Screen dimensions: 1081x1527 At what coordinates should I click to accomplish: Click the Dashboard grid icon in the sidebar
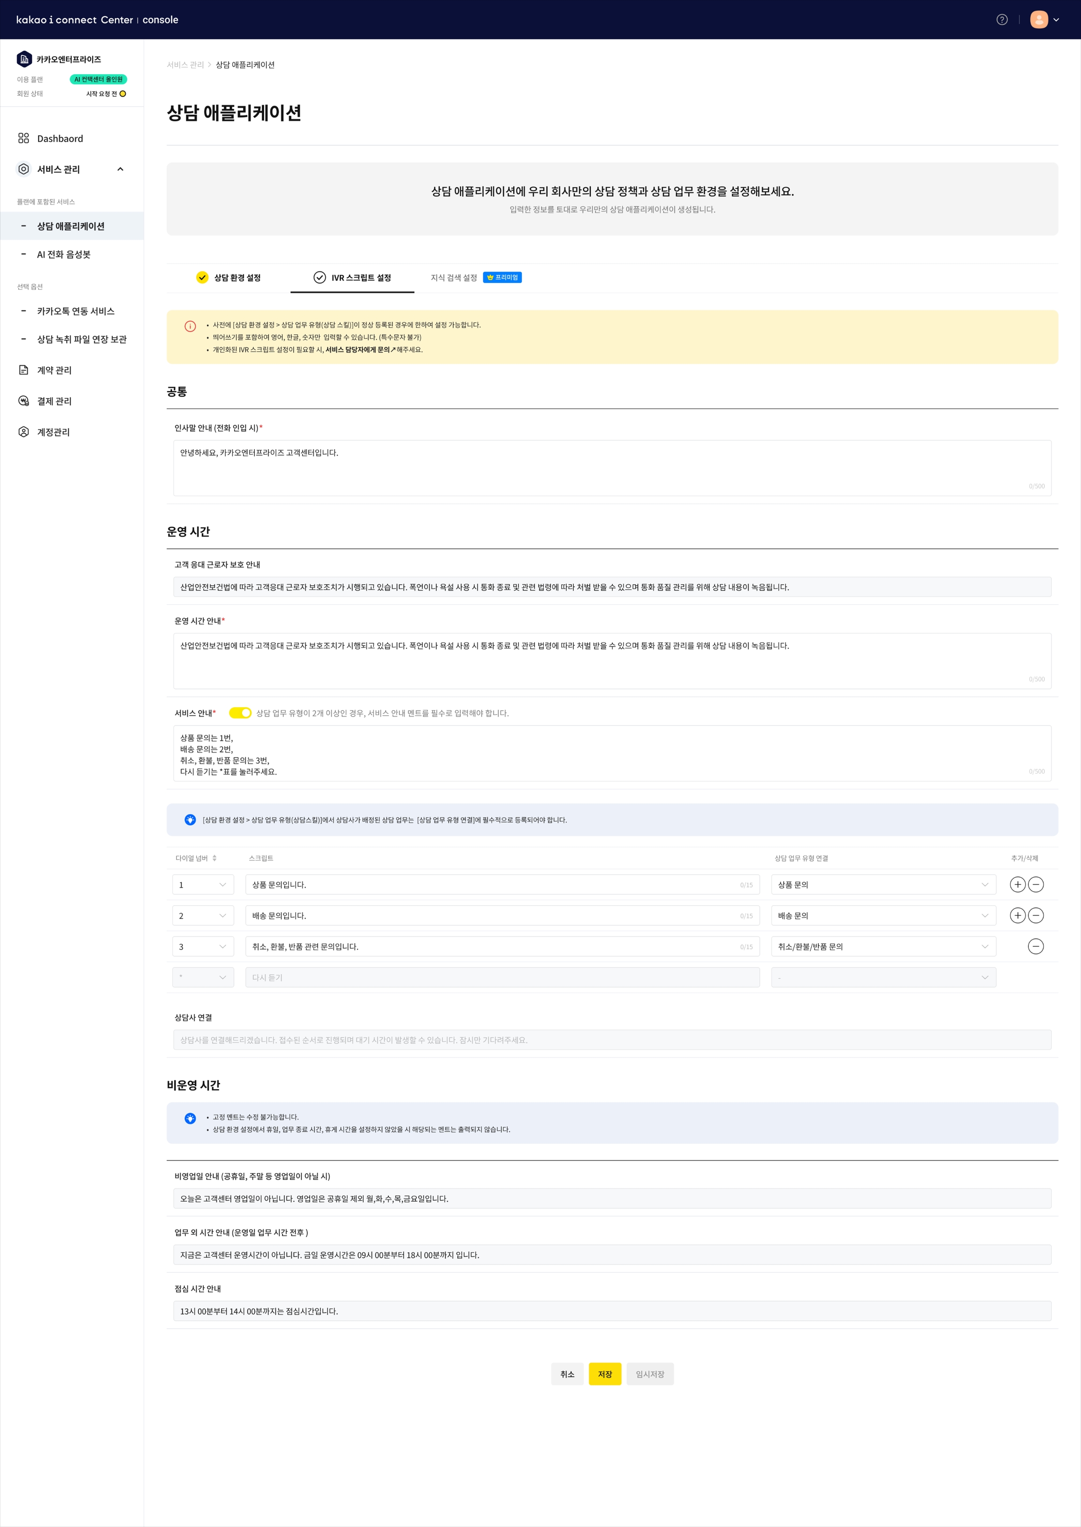click(23, 138)
